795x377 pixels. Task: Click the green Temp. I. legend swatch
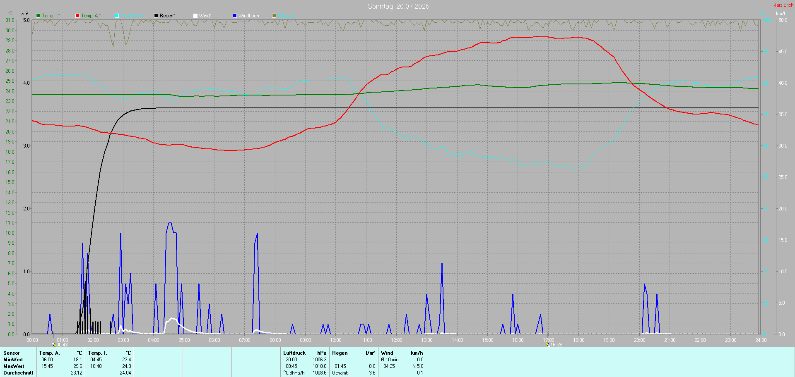pyautogui.click(x=38, y=16)
